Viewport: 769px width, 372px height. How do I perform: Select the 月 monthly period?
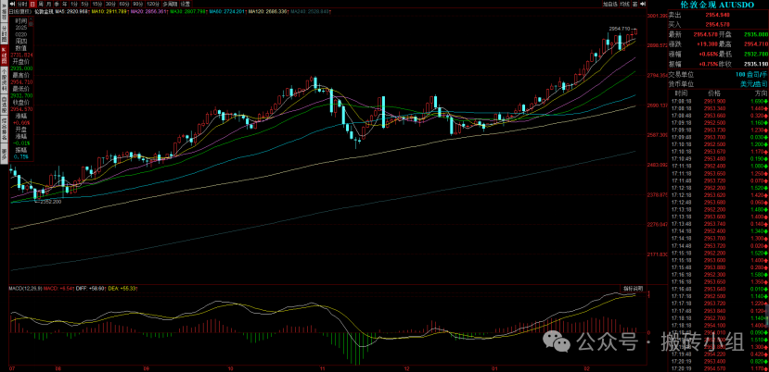pos(49,4)
